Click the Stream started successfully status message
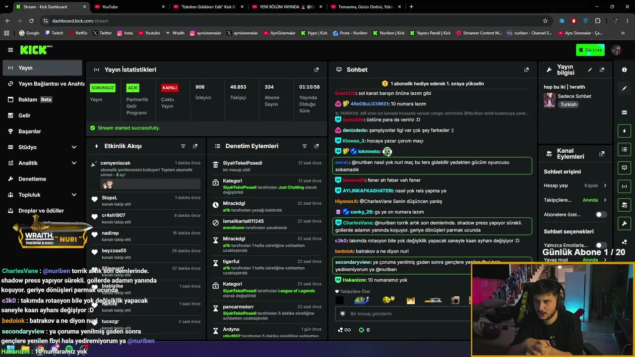Image resolution: width=635 pixels, height=357 pixels. coord(128,128)
